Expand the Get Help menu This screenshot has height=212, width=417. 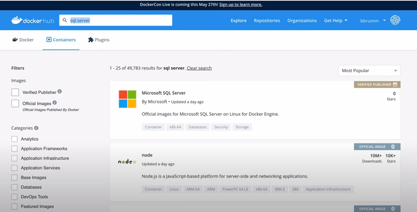pyautogui.click(x=336, y=21)
